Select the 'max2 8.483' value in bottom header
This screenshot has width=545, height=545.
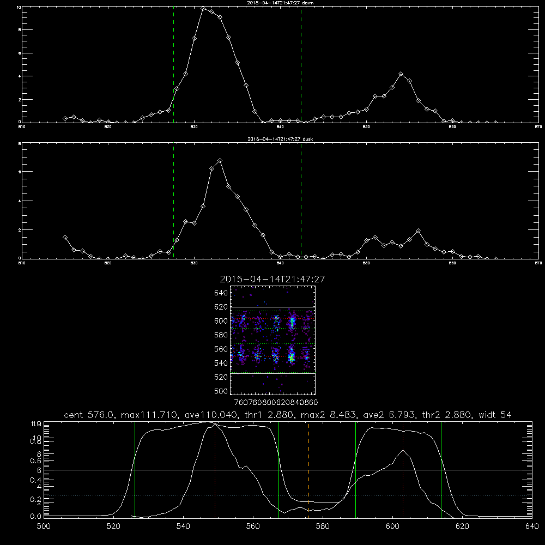[328, 415]
